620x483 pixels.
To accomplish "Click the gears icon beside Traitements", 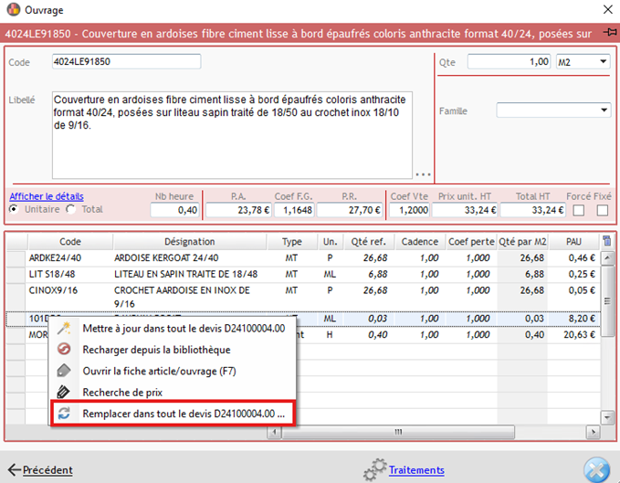I will (x=374, y=469).
